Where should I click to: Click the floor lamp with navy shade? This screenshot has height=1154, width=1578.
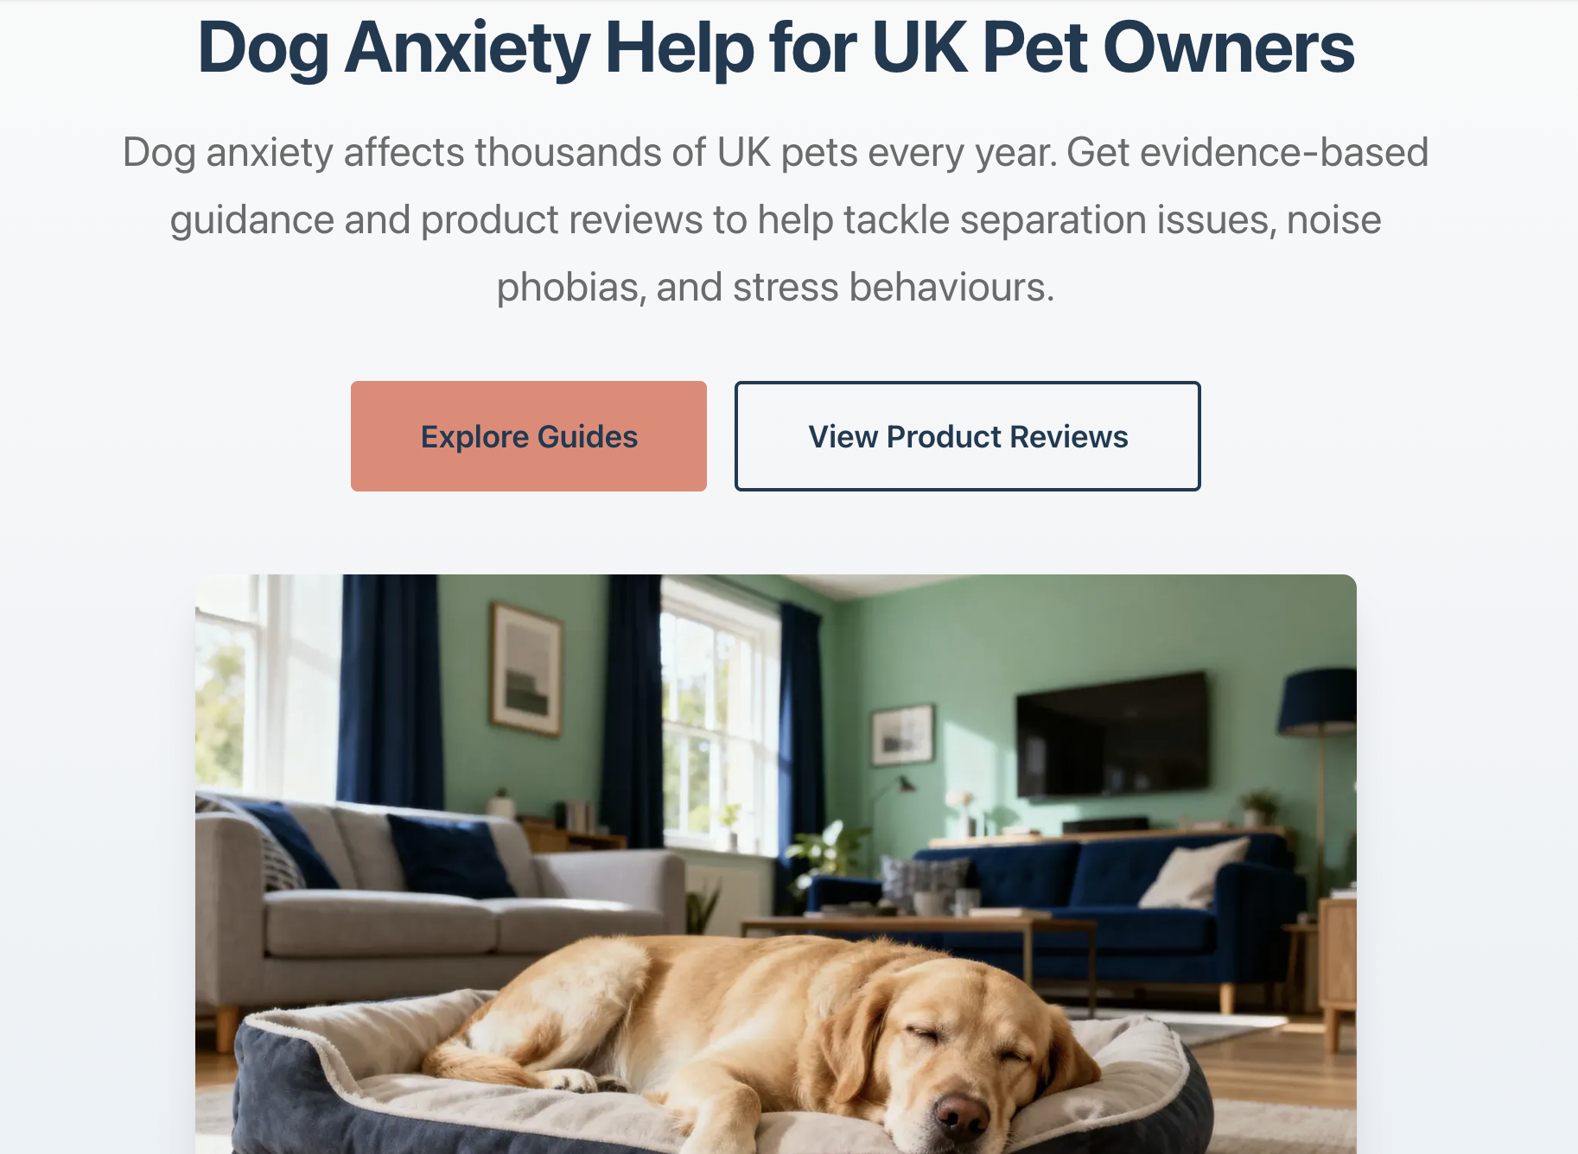[x=1318, y=777]
